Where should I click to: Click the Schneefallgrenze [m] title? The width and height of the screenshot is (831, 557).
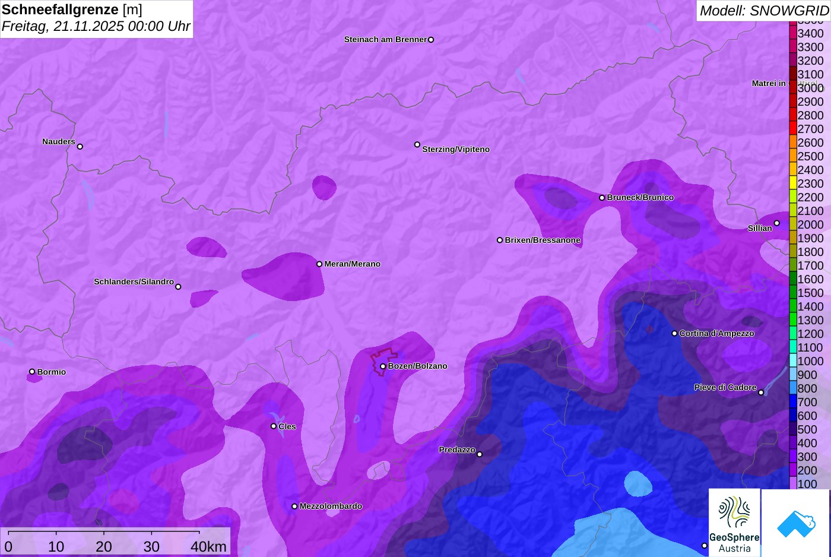[72, 10]
